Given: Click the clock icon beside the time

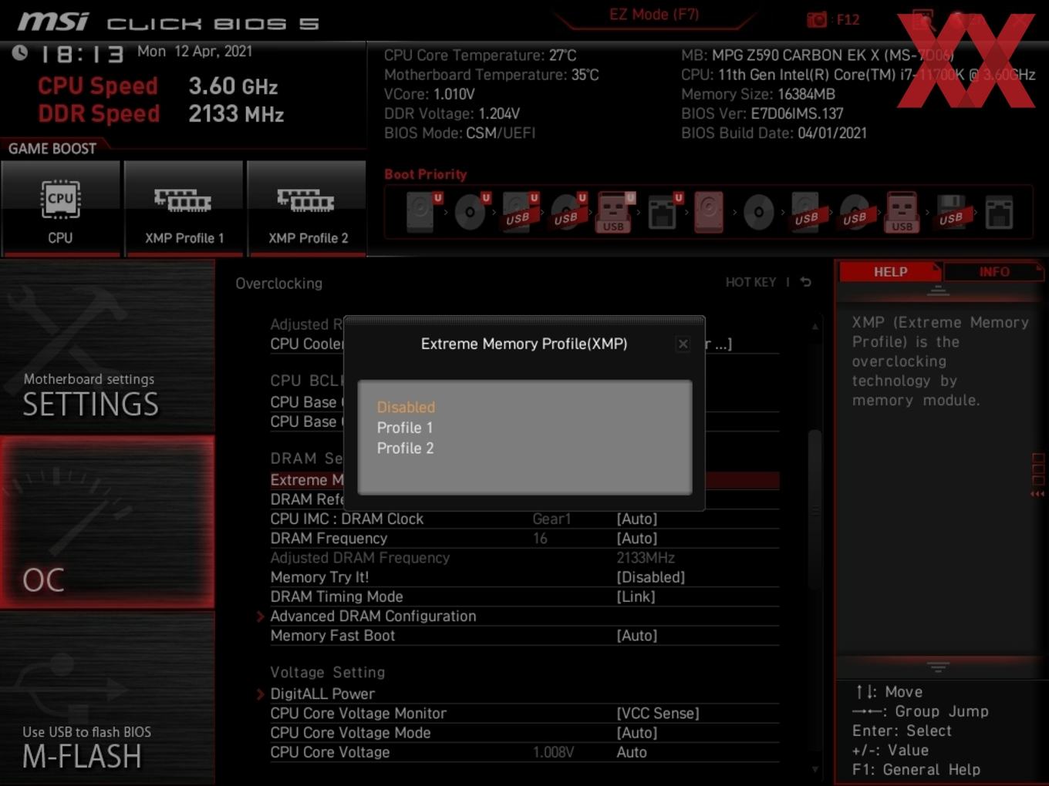Looking at the screenshot, I should point(20,52).
